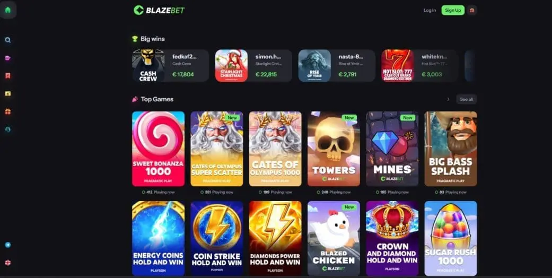
Task: Click the green home icon in sidebar
Action: pyautogui.click(x=8, y=10)
